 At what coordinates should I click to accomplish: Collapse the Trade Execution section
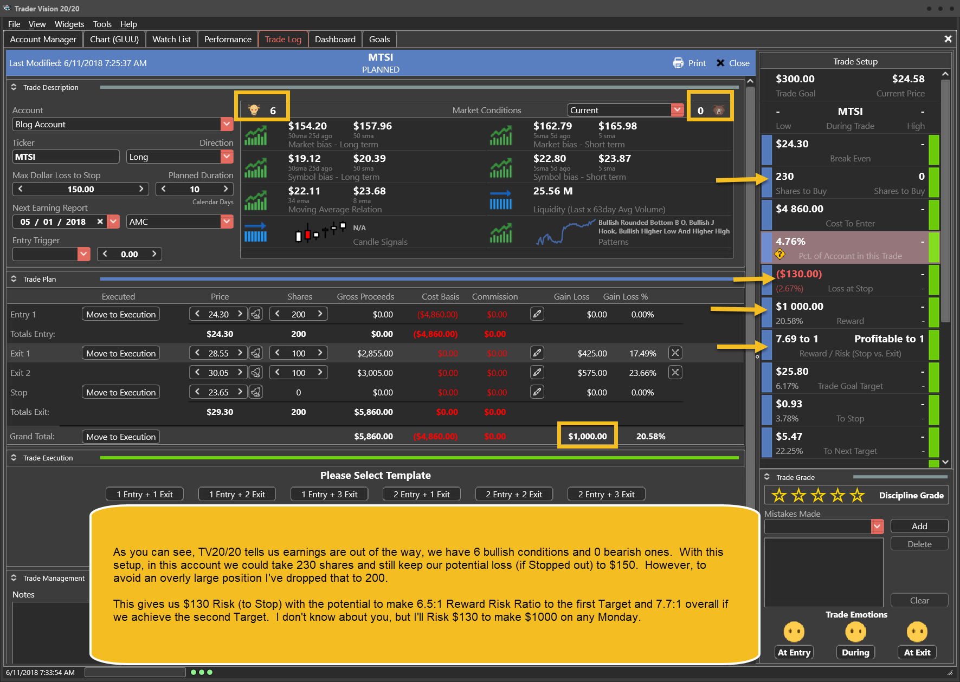(x=14, y=458)
